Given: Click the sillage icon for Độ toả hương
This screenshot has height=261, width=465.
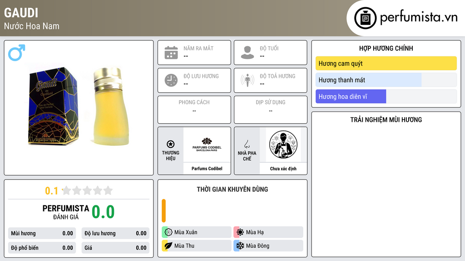Looking at the screenshot, I should [247, 80].
